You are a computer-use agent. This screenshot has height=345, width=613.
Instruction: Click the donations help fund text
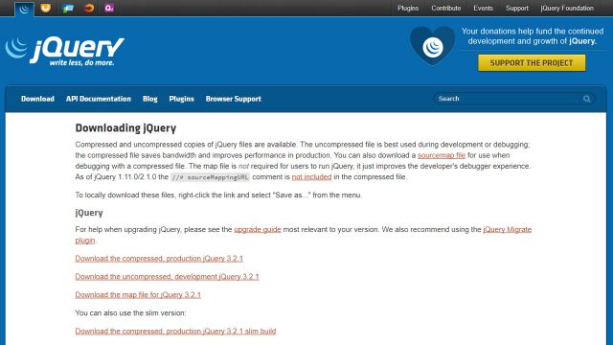click(533, 36)
